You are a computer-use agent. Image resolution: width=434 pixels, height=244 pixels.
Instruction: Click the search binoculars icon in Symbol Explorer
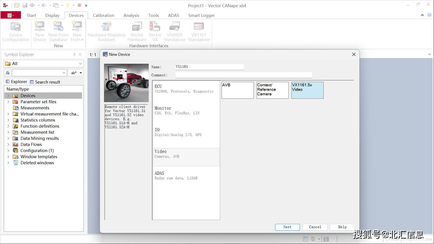click(x=8, y=73)
